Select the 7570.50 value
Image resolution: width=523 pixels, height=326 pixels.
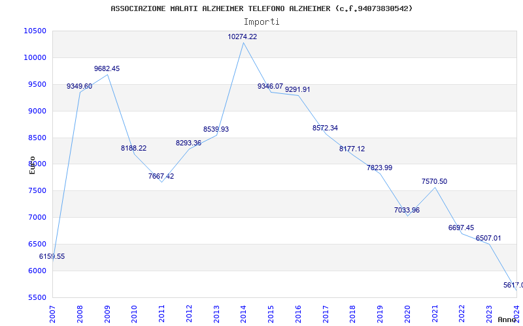pos(434,182)
